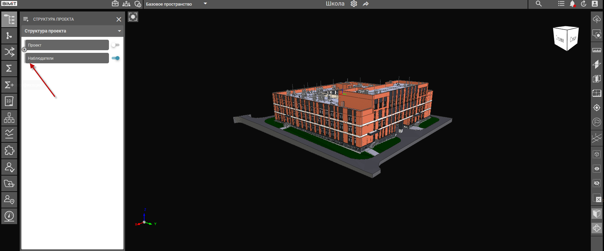Disable the Наблюдатели toggle switch
The image size is (604, 251).
[x=116, y=58]
